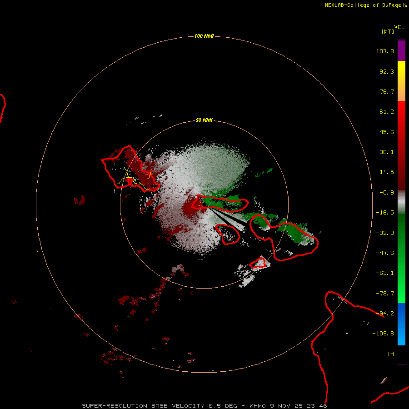
Task: Click the KHMO station ID in caption
Action: 258,406
